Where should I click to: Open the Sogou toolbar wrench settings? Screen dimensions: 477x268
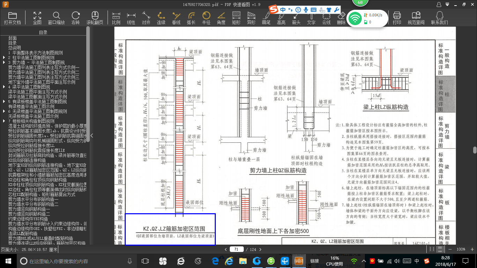pyautogui.click(x=337, y=9)
